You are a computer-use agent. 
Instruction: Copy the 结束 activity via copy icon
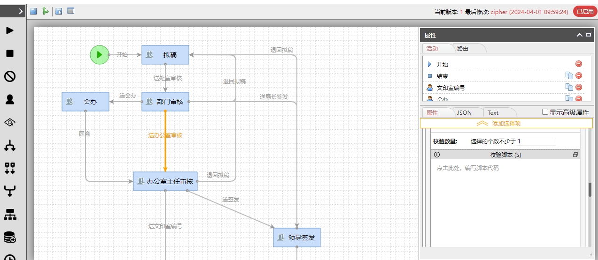[x=569, y=75]
